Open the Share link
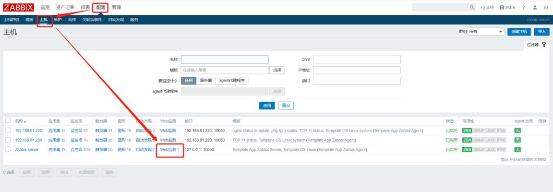The image size is (553, 192). (507, 7)
